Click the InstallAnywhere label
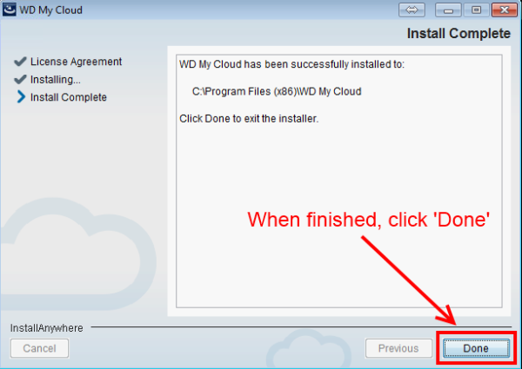This screenshot has width=522, height=369. 47,328
